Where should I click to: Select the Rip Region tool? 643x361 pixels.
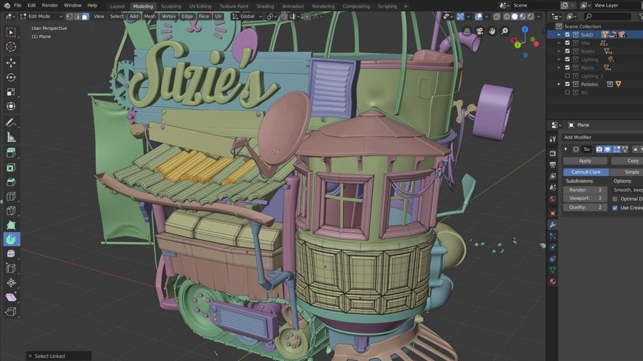[11, 312]
